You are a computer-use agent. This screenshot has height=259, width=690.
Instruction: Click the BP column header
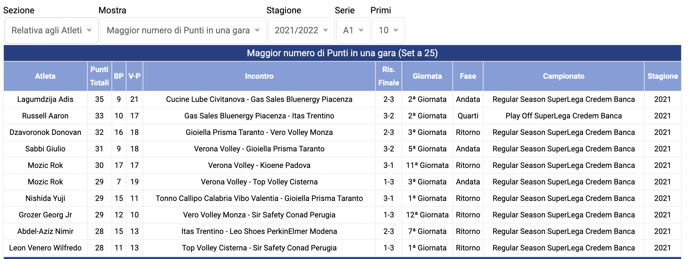119,76
